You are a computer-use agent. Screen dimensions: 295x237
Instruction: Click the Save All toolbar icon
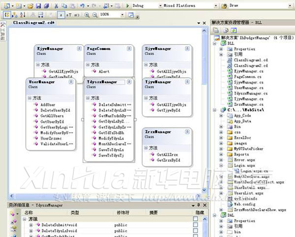coord(46,5)
